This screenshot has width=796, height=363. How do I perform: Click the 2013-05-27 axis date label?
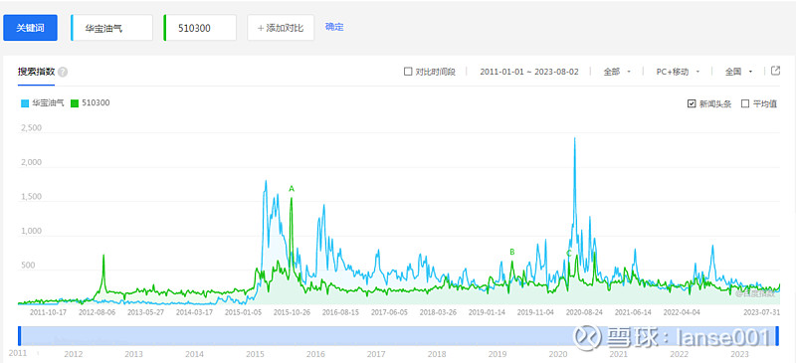(145, 312)
